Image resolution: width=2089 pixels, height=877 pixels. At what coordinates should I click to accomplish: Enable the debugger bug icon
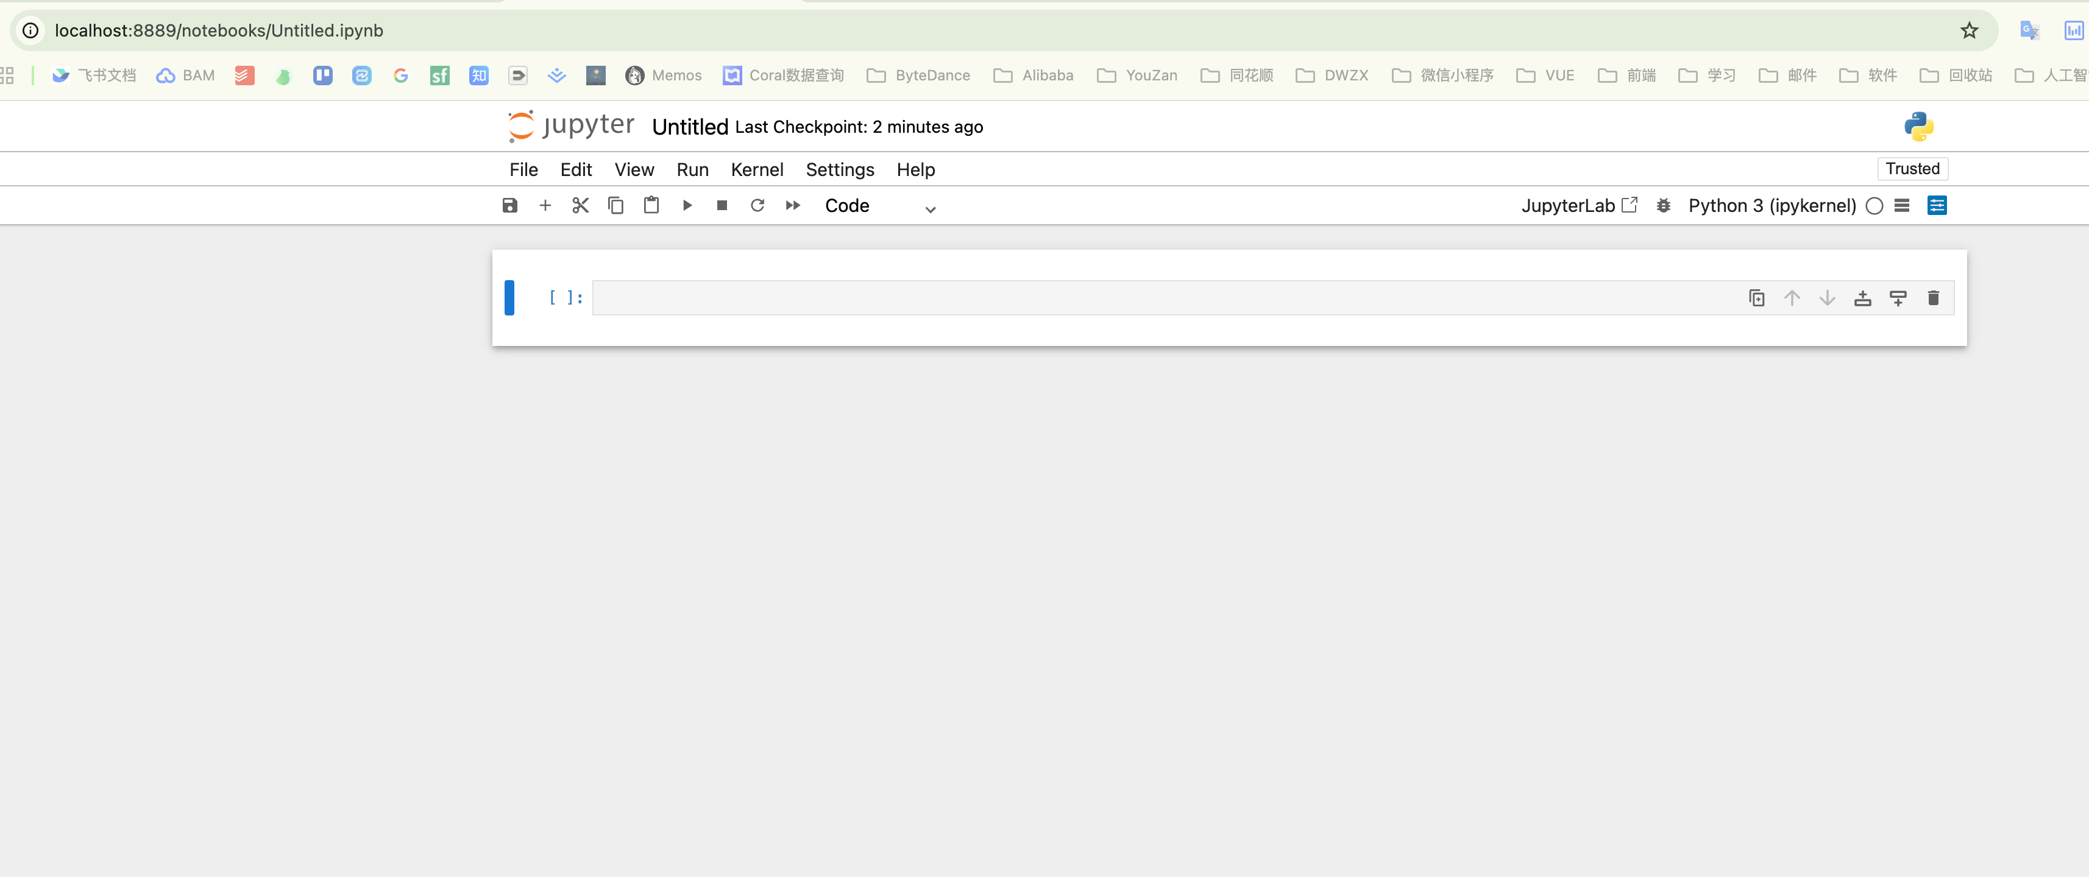tap(1663, 206)
